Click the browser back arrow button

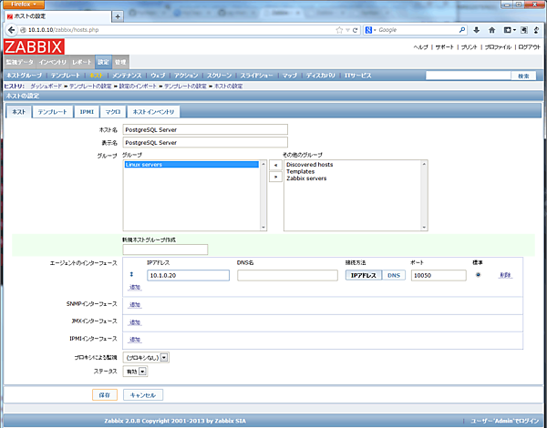pos(10,30)
